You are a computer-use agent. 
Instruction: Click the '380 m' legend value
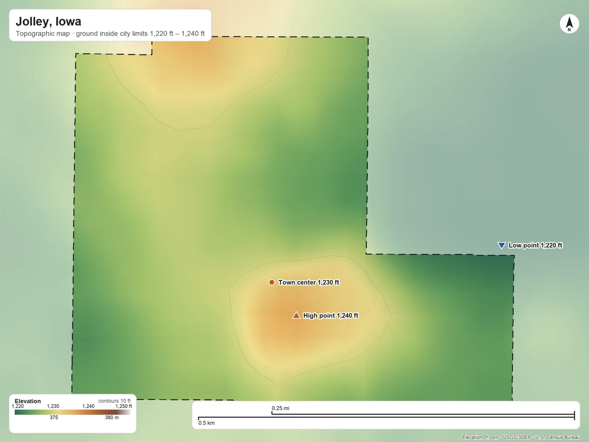pos(111,417)
